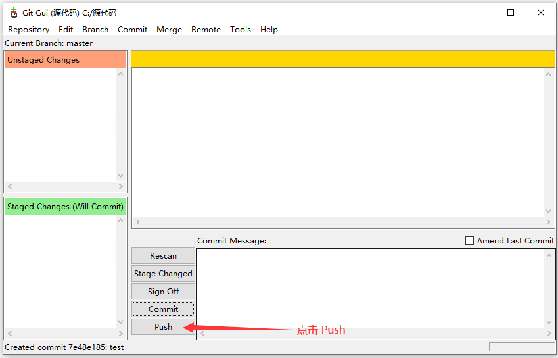
Task: Minimize the Git Gui window
Action: [481, 13]
